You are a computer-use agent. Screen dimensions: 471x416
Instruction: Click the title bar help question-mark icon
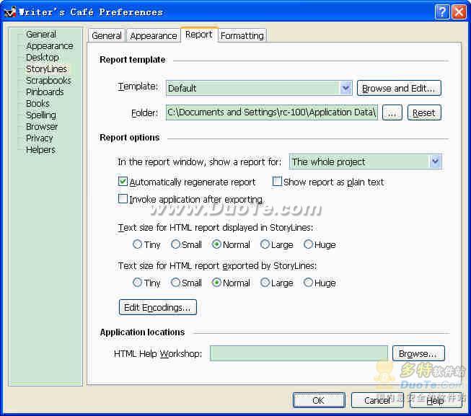point(442,12)
